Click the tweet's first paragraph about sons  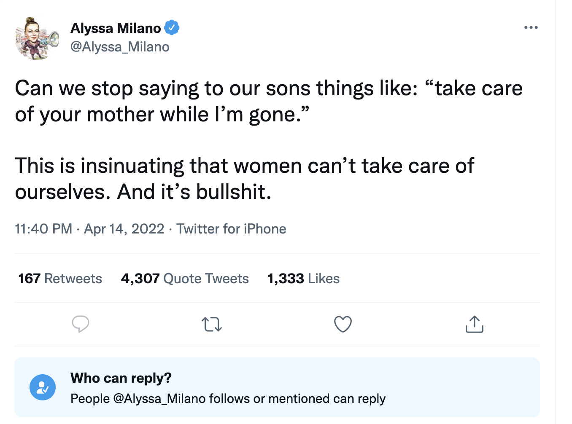pos(268,101)
